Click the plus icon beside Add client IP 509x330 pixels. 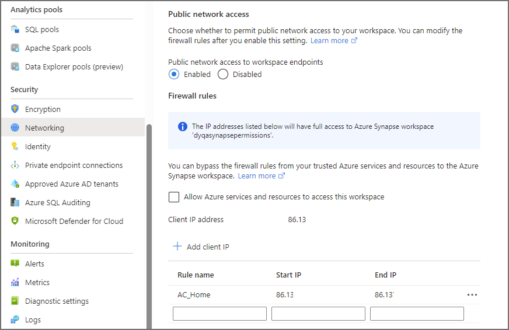click(x=177, y=246)
